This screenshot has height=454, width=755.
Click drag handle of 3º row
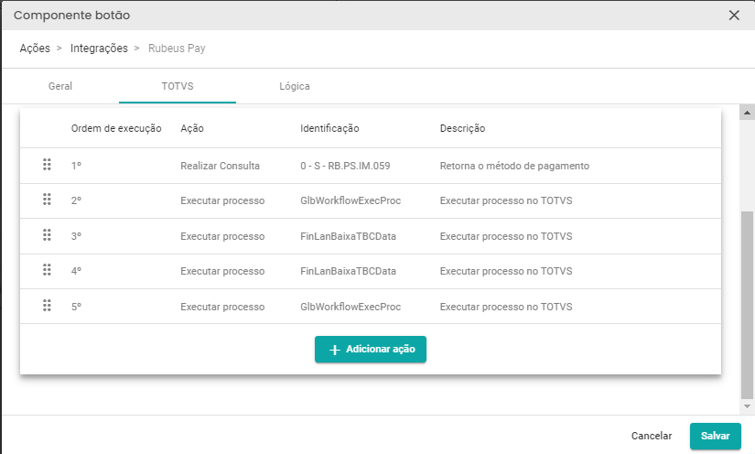(x=47, y=235)
